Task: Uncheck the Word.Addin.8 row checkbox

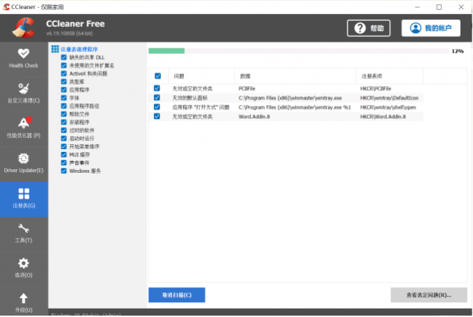Action: [157, 116]
